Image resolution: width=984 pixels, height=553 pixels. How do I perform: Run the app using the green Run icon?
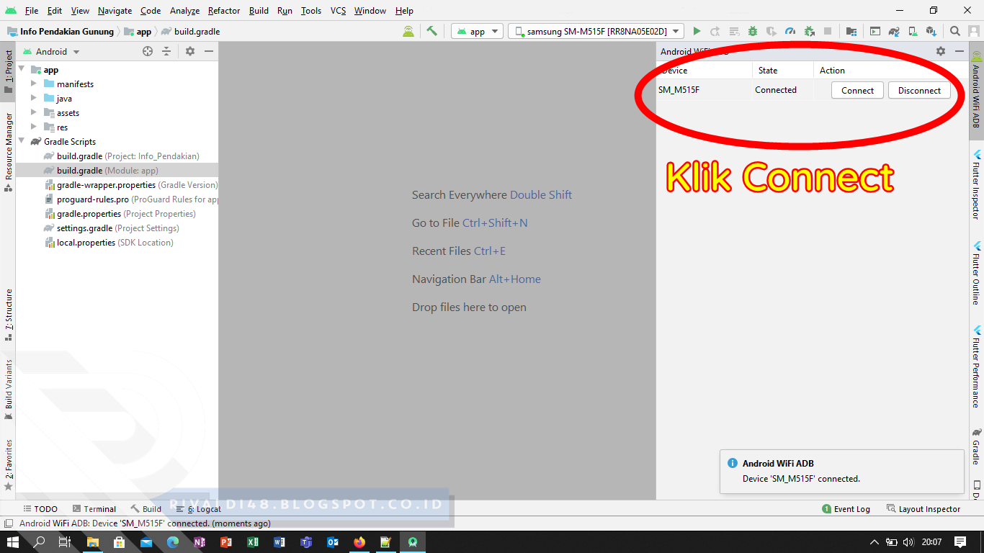coord(697,31)
